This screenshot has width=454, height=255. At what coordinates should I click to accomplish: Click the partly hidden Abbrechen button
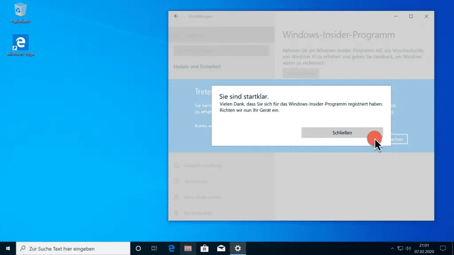pyautogui.click(x=399, y=139)
